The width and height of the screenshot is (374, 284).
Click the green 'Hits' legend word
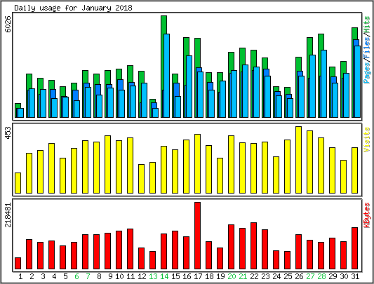(x=366, y=25)
